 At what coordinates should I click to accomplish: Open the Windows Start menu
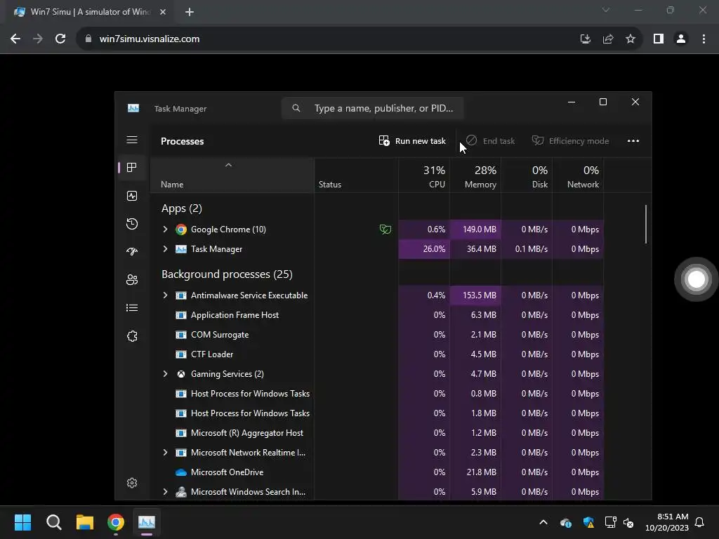coord(22,522)
